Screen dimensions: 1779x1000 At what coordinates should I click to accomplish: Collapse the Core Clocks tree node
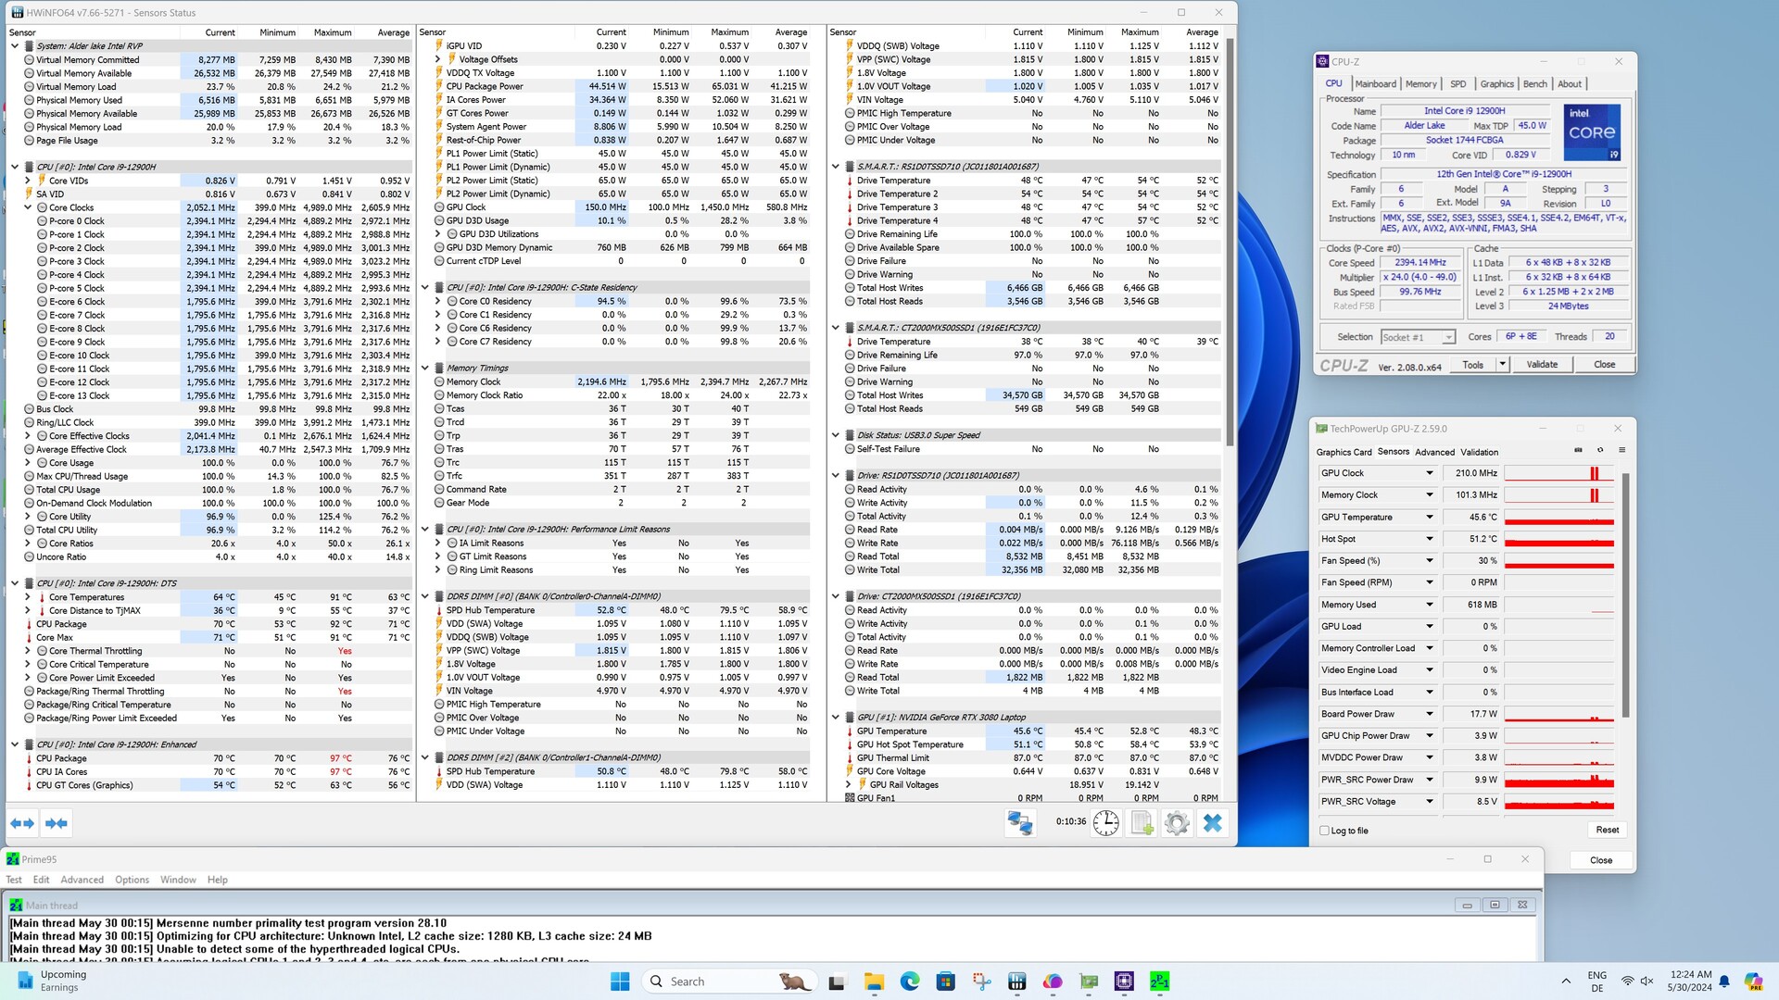pos(28,208)
